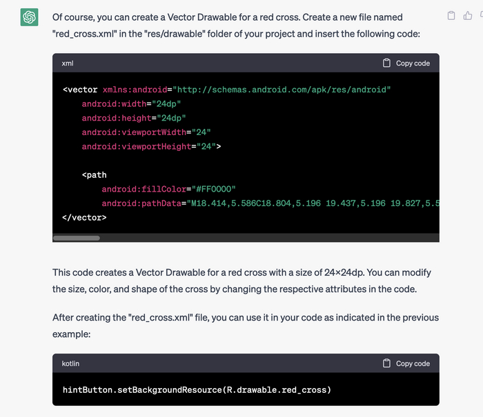483x417 pixels.
Task: Click clipboard icon in the xml code header
Action: point(387,63)
